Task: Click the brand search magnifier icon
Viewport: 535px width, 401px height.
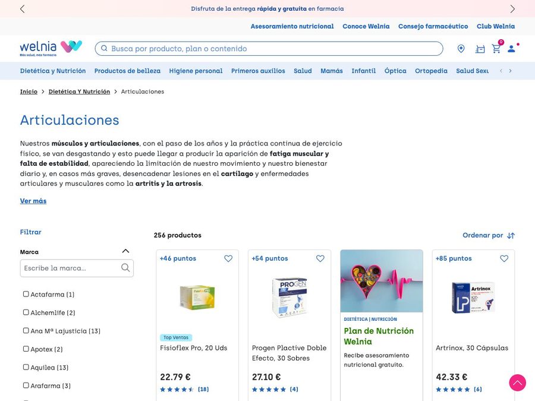Action: coord(125,268)
